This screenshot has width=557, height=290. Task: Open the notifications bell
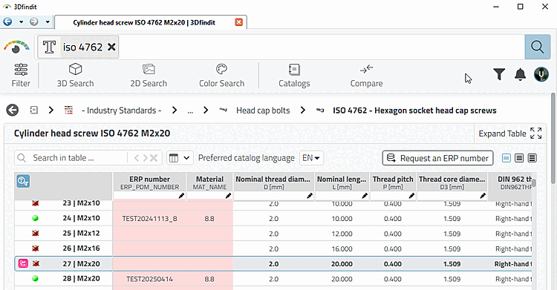(520, 74)
